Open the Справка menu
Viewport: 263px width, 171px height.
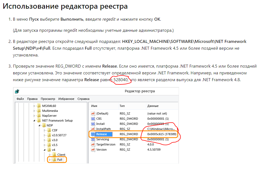click(83, 99)
